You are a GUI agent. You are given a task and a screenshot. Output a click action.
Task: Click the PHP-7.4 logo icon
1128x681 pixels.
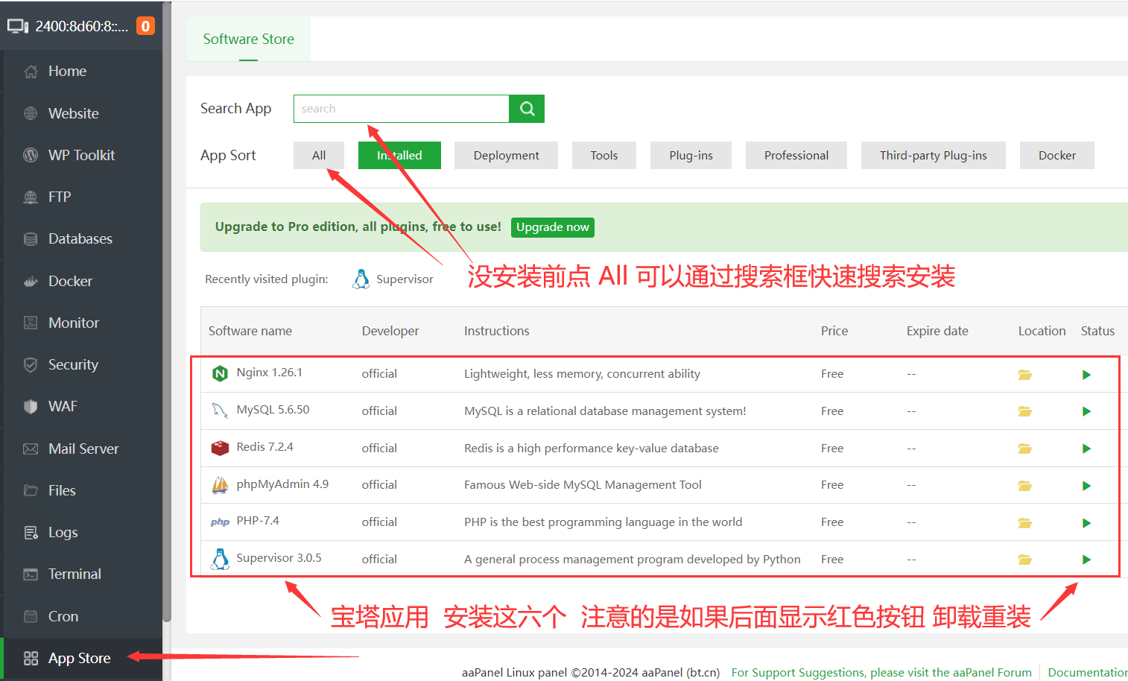click(220, 522)
